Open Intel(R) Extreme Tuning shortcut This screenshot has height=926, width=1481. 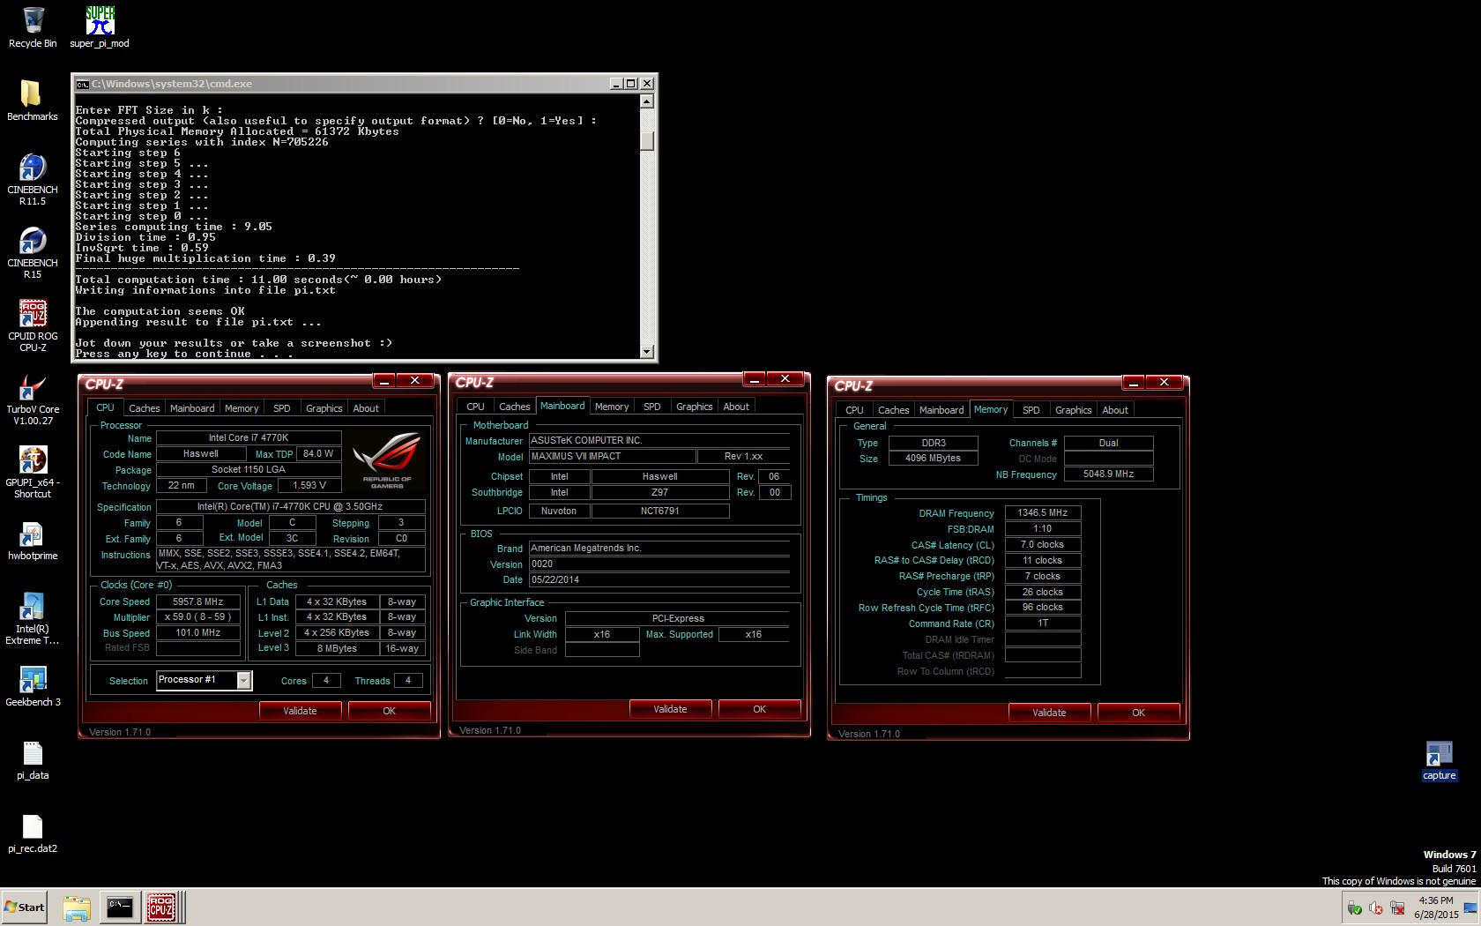tap(33, 618)
